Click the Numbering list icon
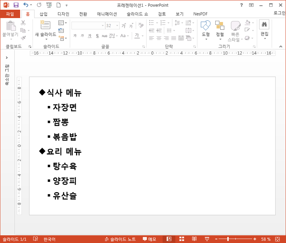The image size is (286, 243). click(x=163, y=23)
